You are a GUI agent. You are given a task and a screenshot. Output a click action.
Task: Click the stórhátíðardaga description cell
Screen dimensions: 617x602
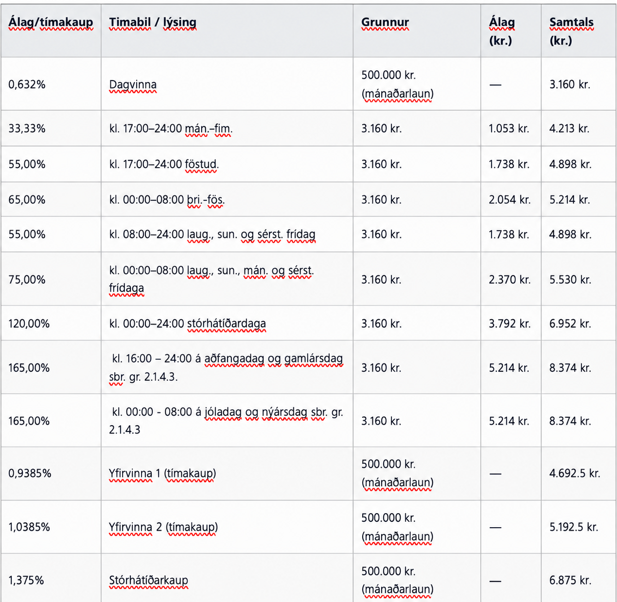point(227,323)
